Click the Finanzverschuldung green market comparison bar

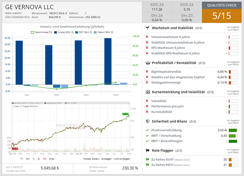coord(233,130)
